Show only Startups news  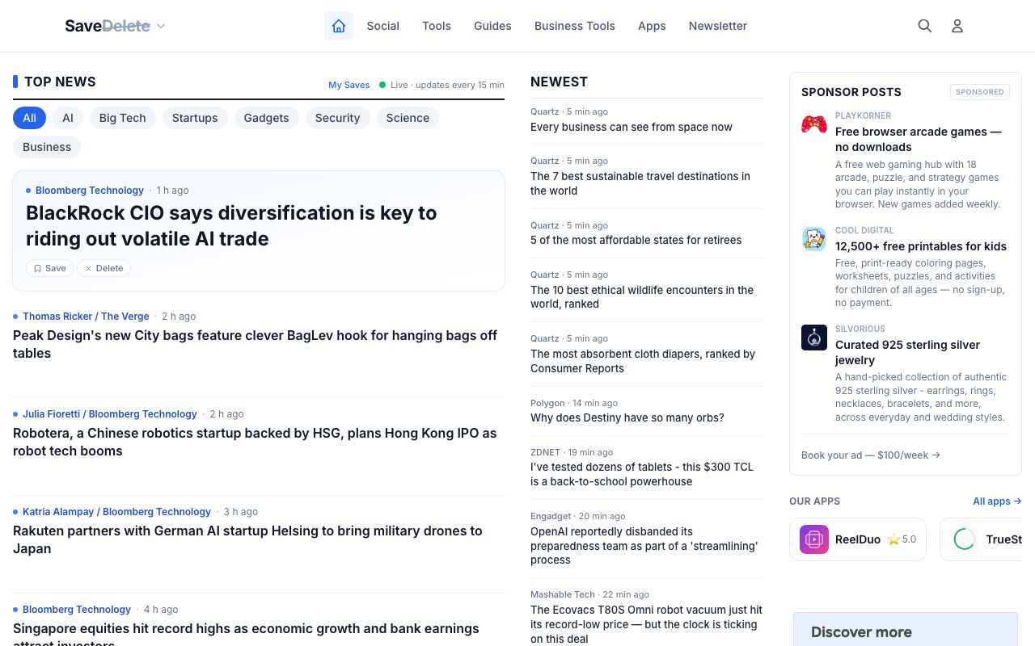tap(195, 118)
